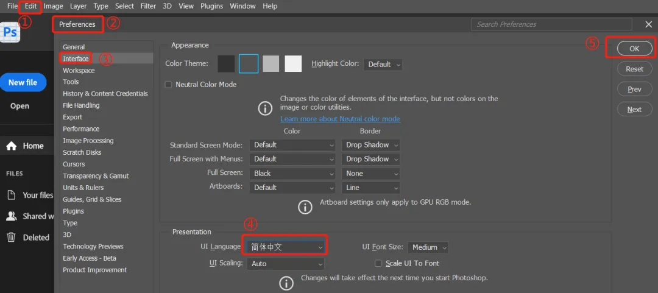
Task: Click the Your files document icon
Action: pos(12,195)
